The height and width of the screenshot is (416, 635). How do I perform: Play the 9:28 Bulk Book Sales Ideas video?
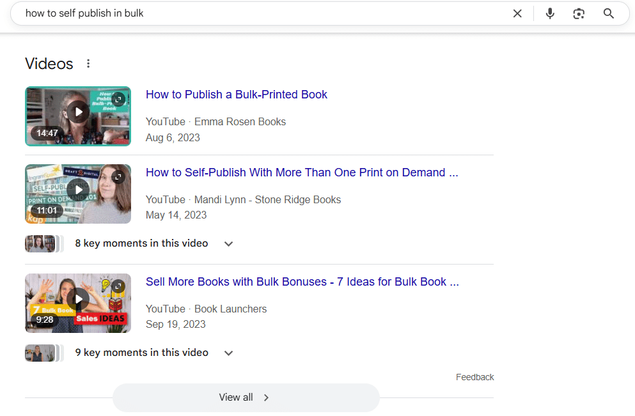78,299
